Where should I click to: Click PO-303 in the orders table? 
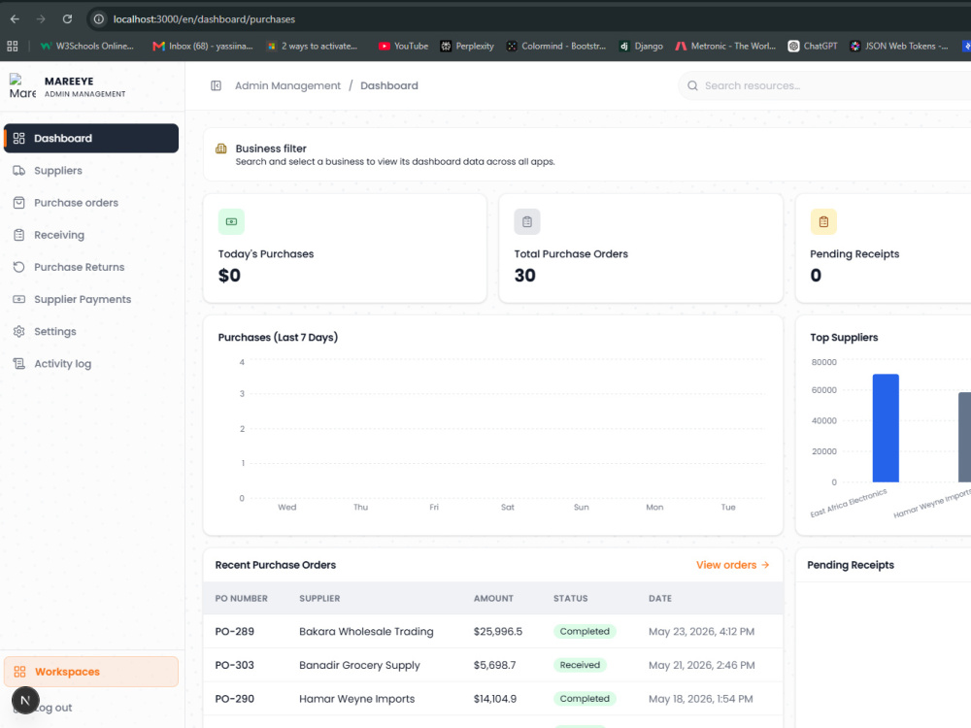click(235, 665)
